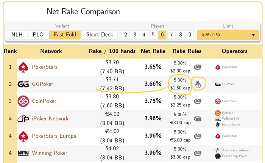Viewport: 265px width, 163px height.
Task: Click the William Hill operator entry
Action: pos(231,118)
